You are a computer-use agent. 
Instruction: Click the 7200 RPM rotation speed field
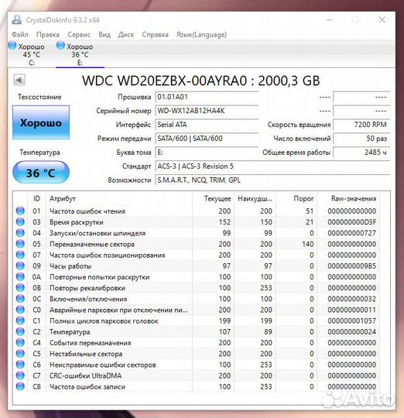(x=361, y=125)
